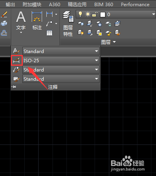Click the Explode tool icon
The height and width of the screenshot is (176, 156).
tap(4, 23)
